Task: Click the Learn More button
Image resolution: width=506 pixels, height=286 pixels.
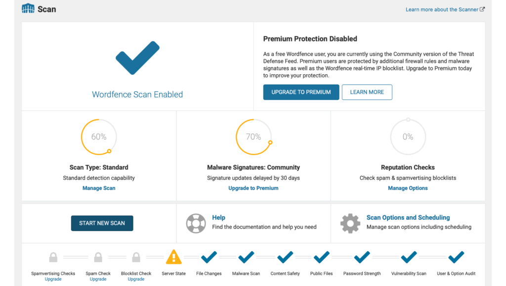Action: 367,92
